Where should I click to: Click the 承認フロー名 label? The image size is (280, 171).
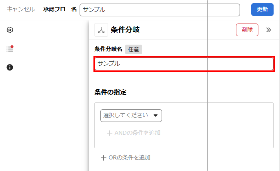point(60,9)
